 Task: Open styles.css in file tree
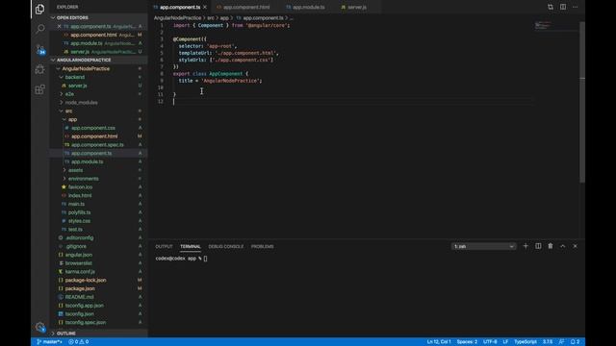click(x=79, y=221)
